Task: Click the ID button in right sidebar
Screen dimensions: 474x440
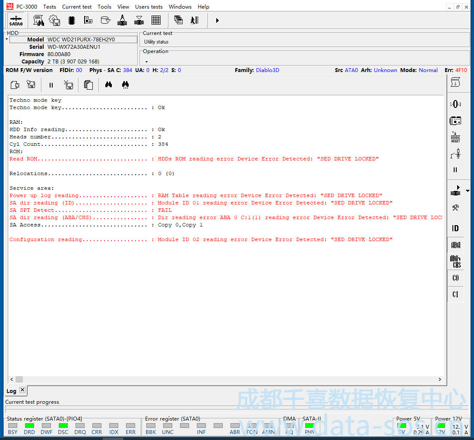Action: pos(455,229)
